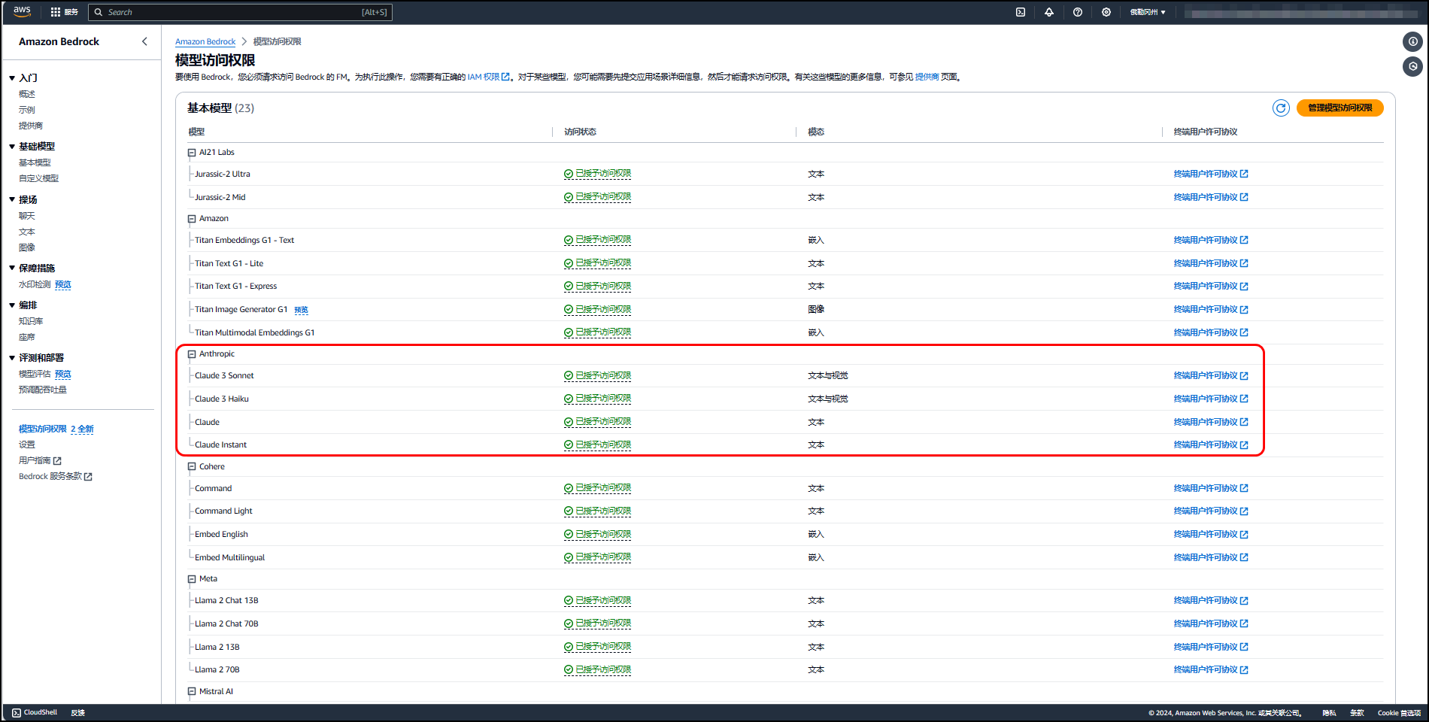Open the round icon below the info icon

point(1413,66)
